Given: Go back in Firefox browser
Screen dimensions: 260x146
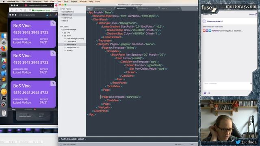Looking at the screenshot, I should pyautogui.click(x=12, y=10).
